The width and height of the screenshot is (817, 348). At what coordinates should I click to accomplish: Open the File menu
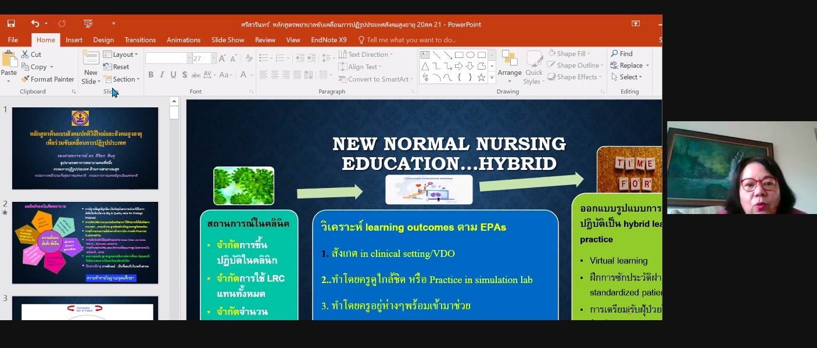pyautogui.click(x=13, y=40)
